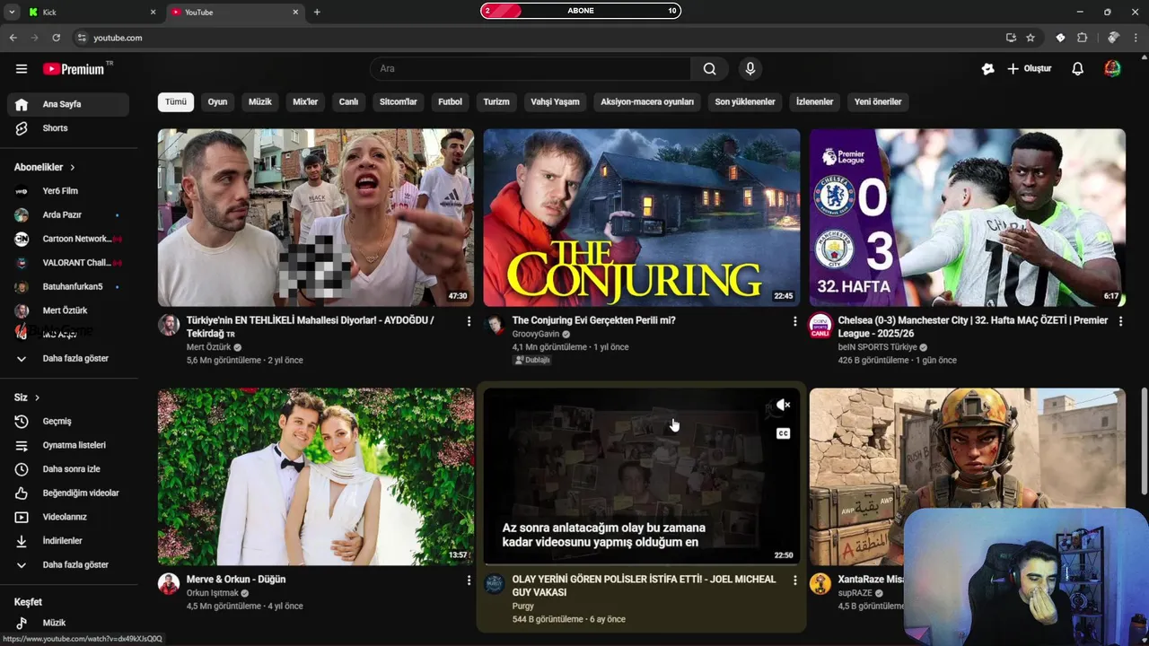Click the search magnifier button
The width and height of the screenshot is (1149, 646).
[x=709, y=69]
